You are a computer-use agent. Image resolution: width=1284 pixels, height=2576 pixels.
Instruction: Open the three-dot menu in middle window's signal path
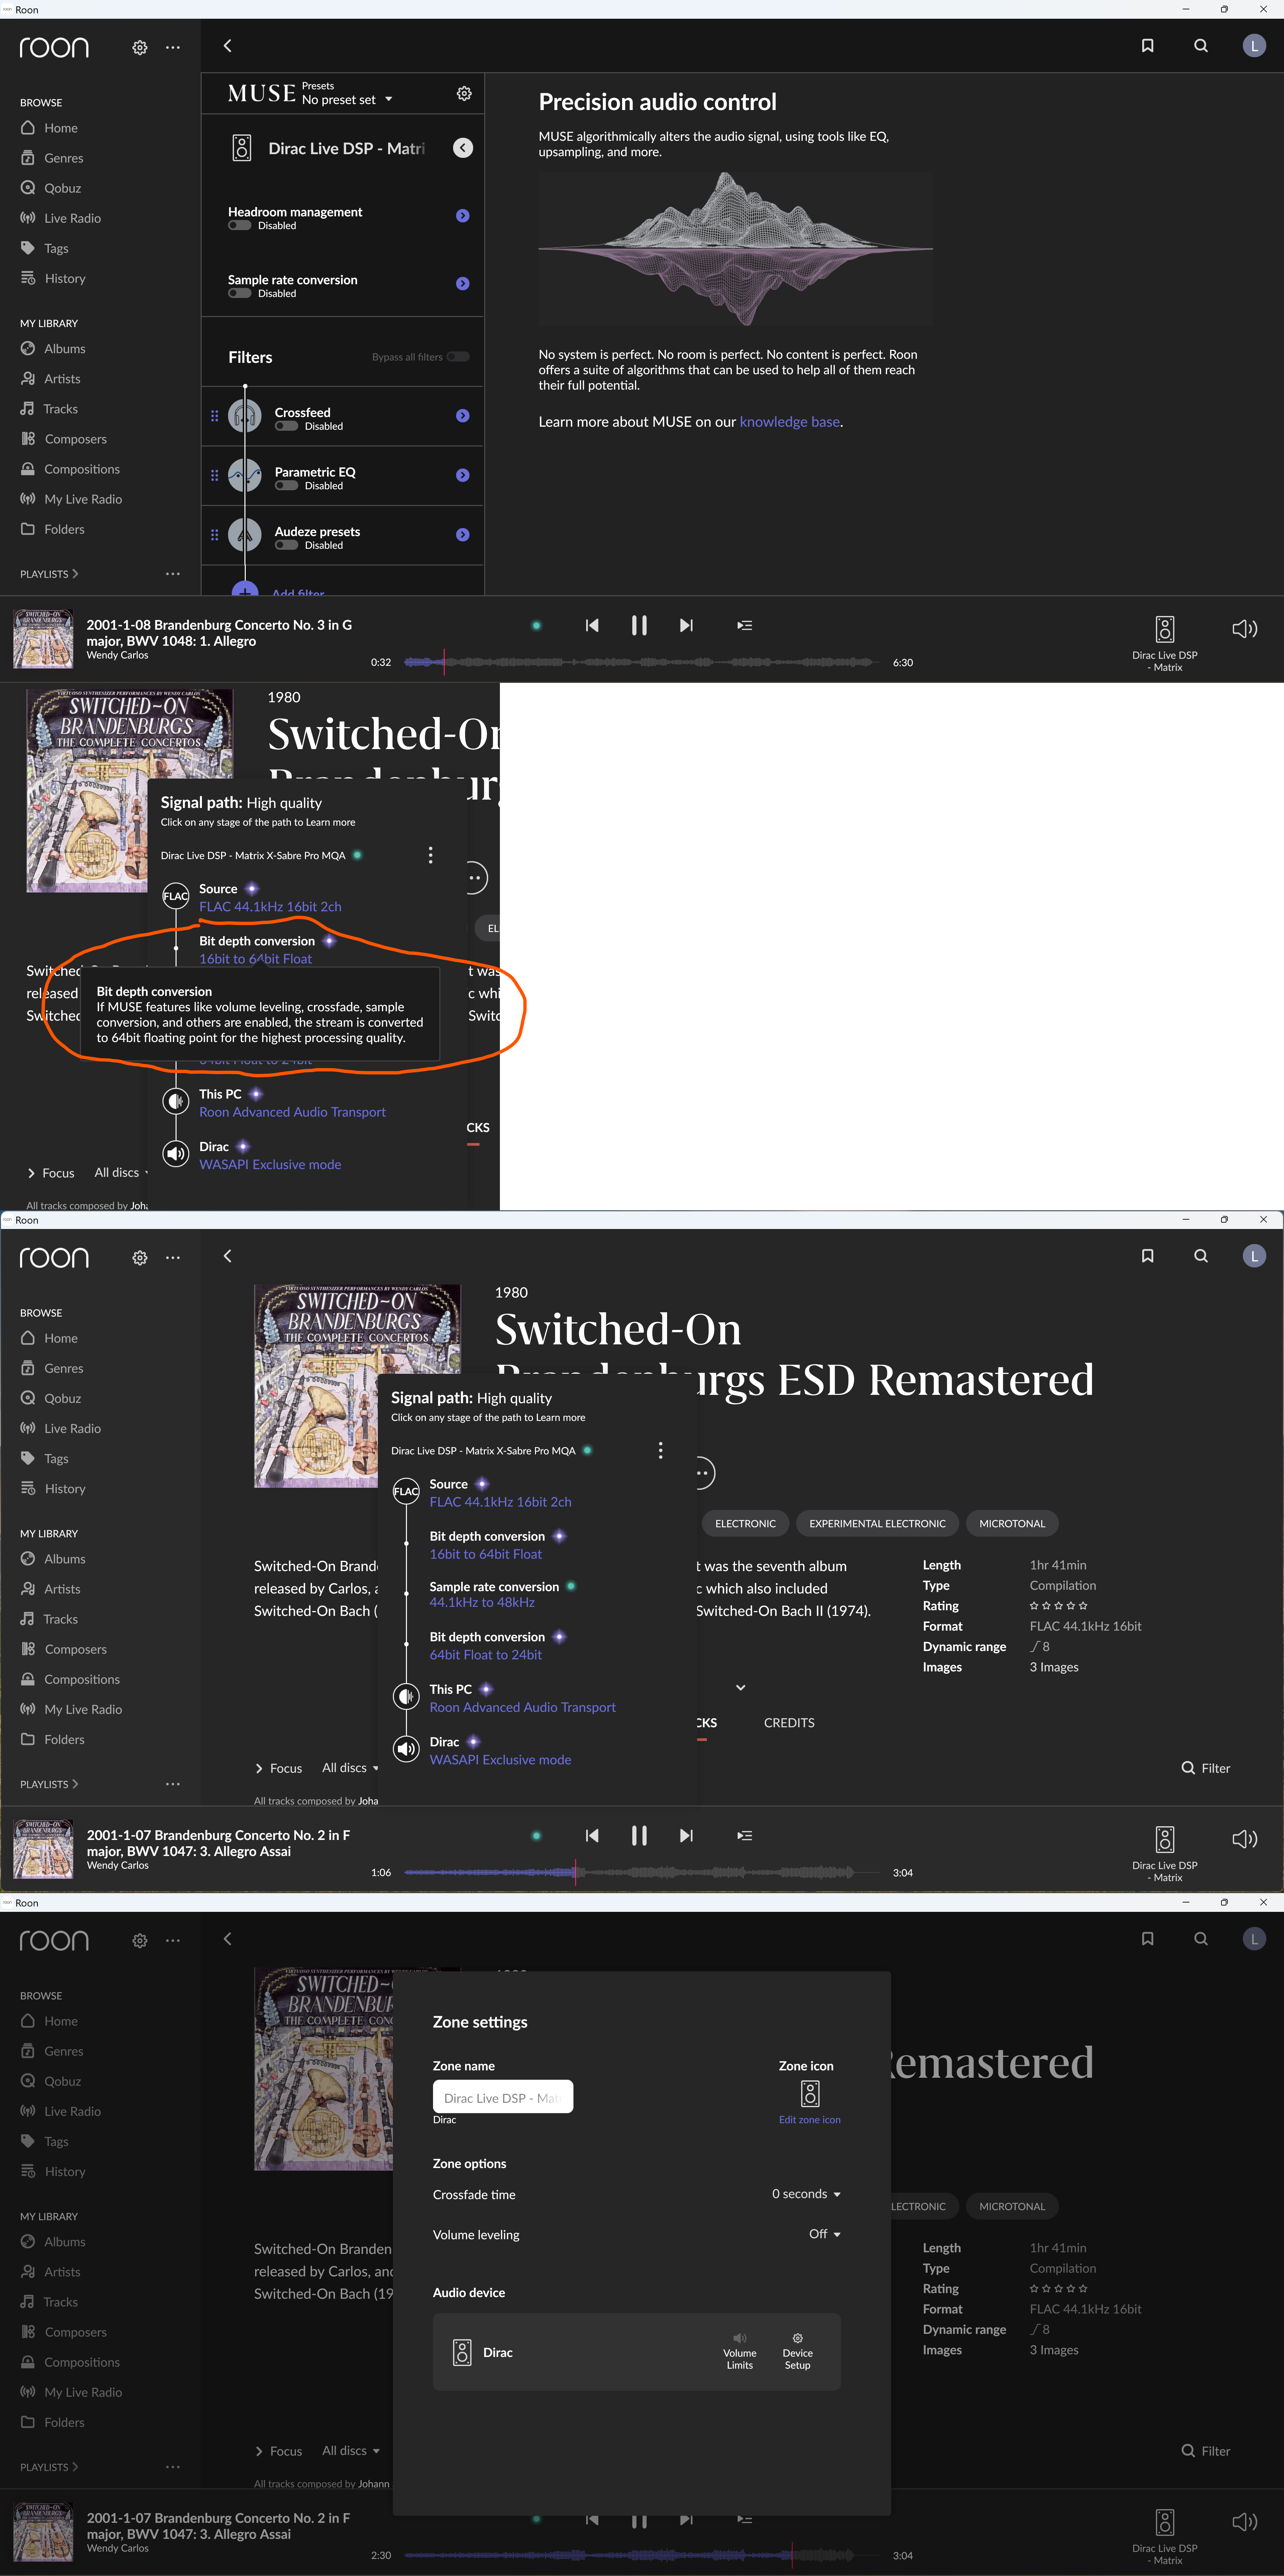660,1450
